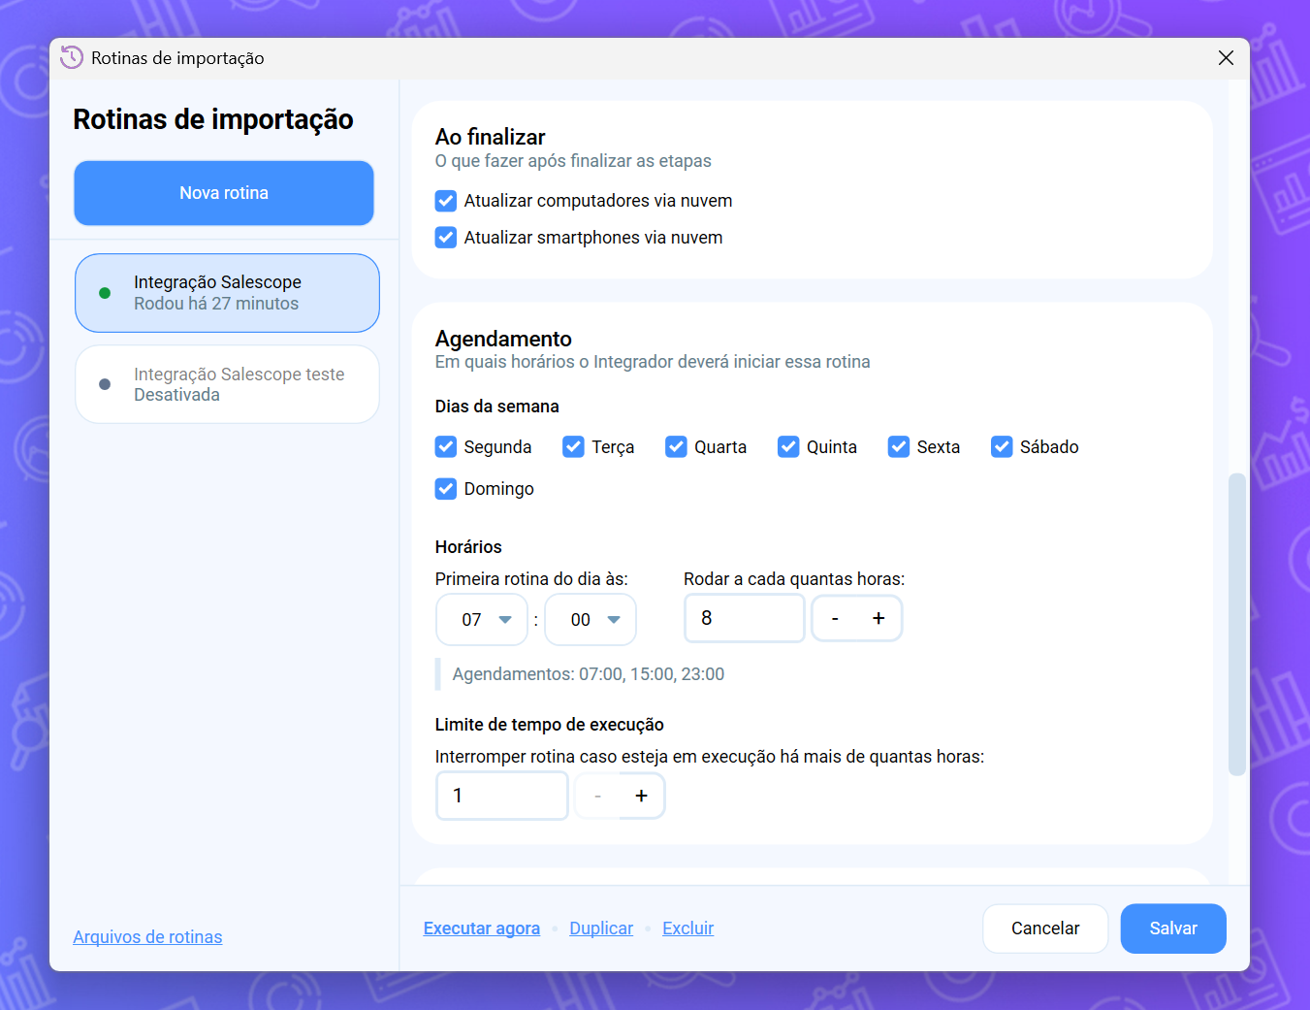The width and height of the screenshot is (1310, 1010).
Task: Click the vertical scrollbar thumb
Action: [x=1236, y=625]
